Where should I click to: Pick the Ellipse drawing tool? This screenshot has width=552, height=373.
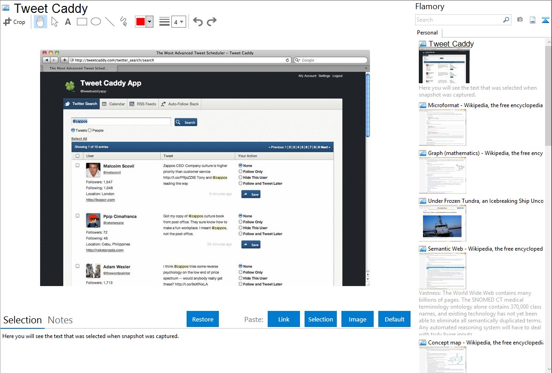[96, 22]
